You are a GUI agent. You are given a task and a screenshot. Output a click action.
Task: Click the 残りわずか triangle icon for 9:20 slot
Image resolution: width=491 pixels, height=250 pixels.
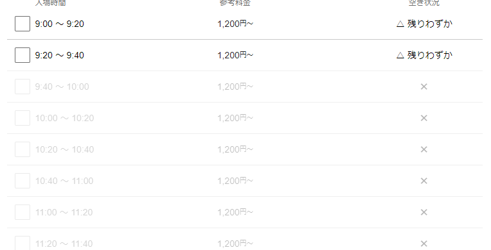pyautogui.click(x=400, y=55)
